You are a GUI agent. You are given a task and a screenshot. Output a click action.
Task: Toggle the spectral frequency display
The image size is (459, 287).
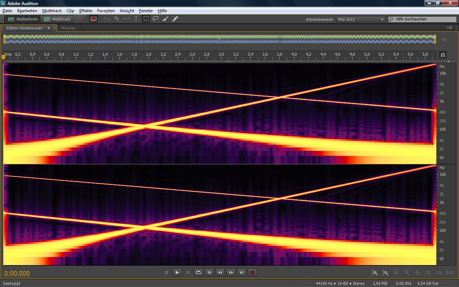point(94,19)
